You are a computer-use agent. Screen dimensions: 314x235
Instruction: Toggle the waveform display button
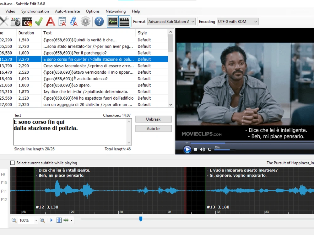tap(113, 22)
